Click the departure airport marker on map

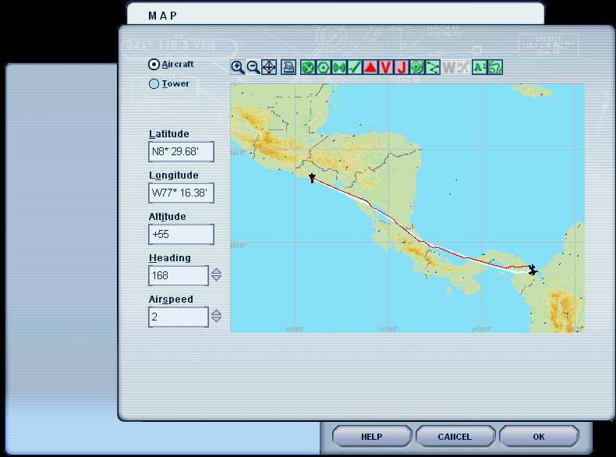point(313,179)
